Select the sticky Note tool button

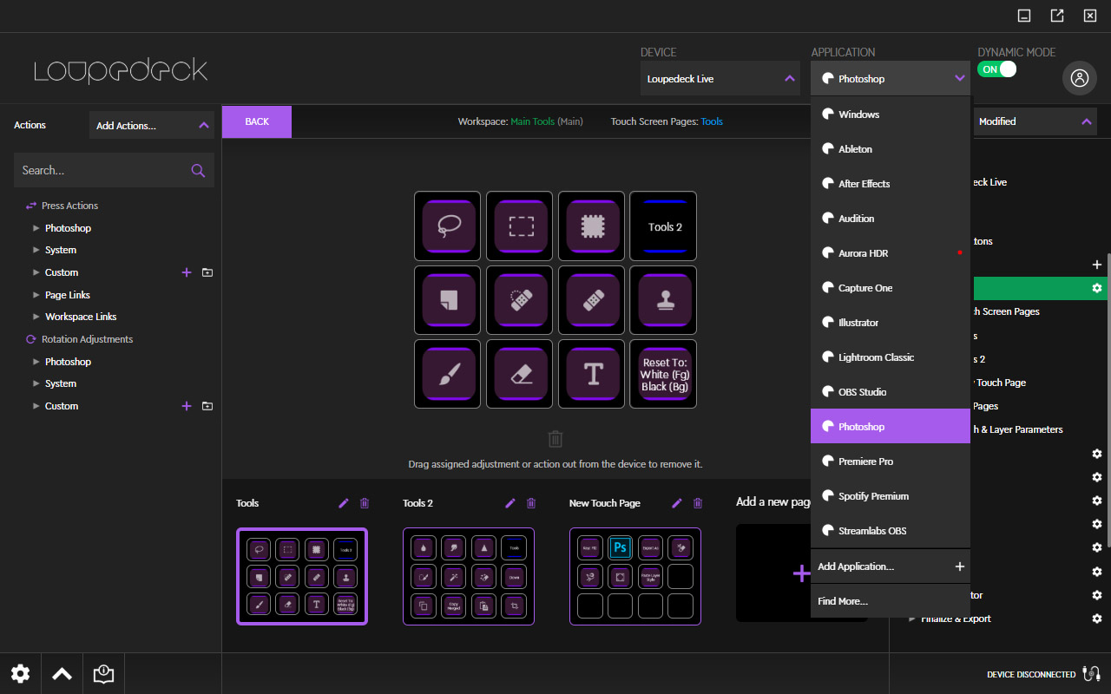point(447,300)
